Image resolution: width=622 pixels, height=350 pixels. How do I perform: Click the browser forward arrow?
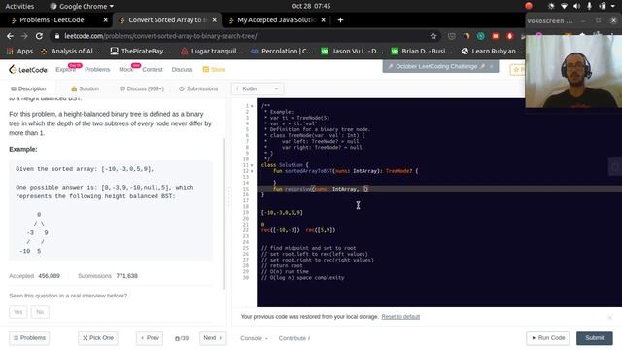point(24,36)
